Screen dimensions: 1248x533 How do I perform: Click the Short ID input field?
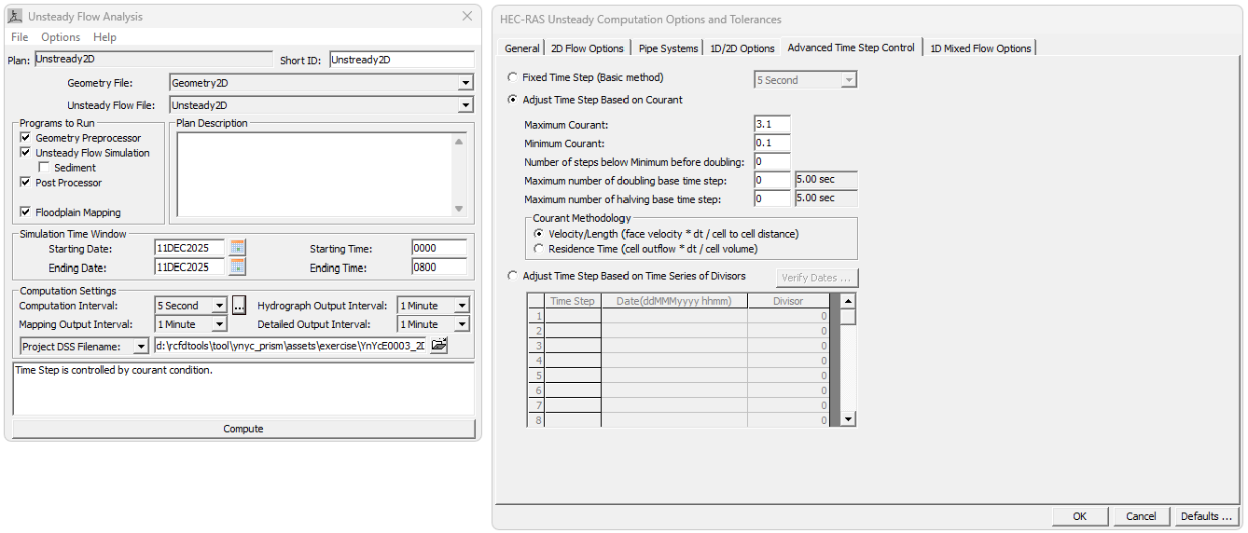(x=402, y=60)
